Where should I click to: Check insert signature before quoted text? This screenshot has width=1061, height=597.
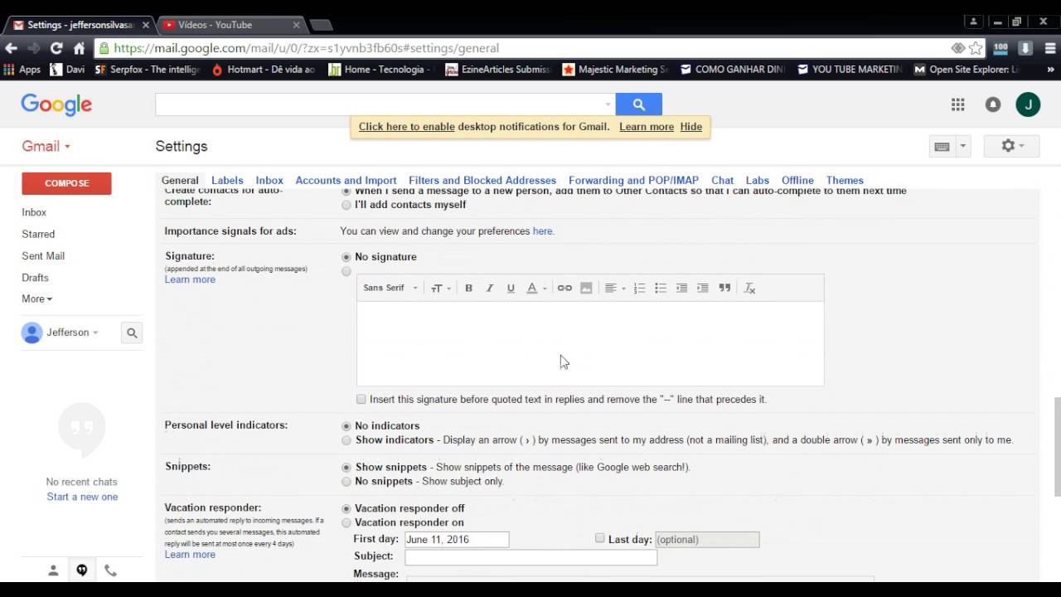pyautogui.click(x=361, y=400)
